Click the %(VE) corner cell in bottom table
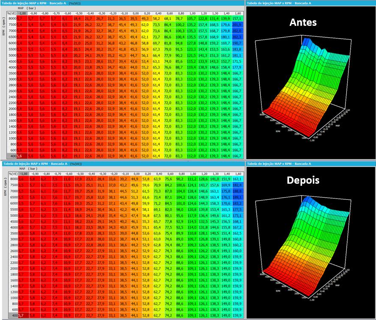The width and height of the screenshot is (376, 320). (13, 174)
